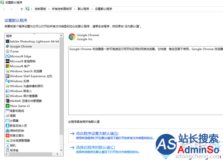Choose the Windows 联系人 icon
Viewport: 223px width, 161px height.
[x=8, y=91]
